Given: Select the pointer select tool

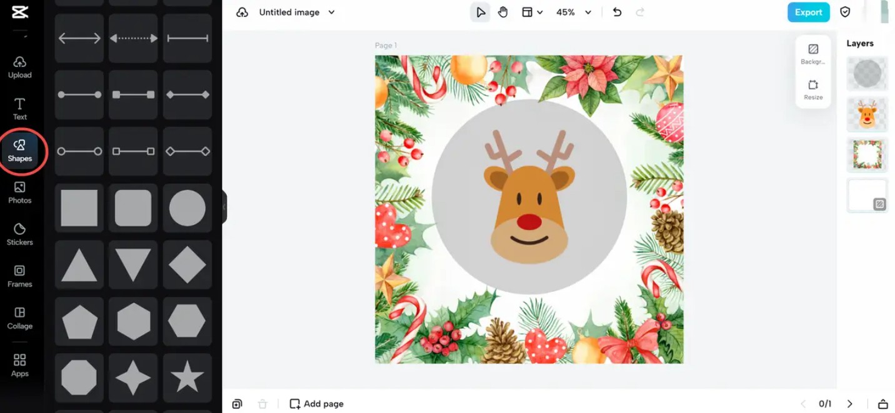Looking at the screenshot, I should tap(480, 12).
